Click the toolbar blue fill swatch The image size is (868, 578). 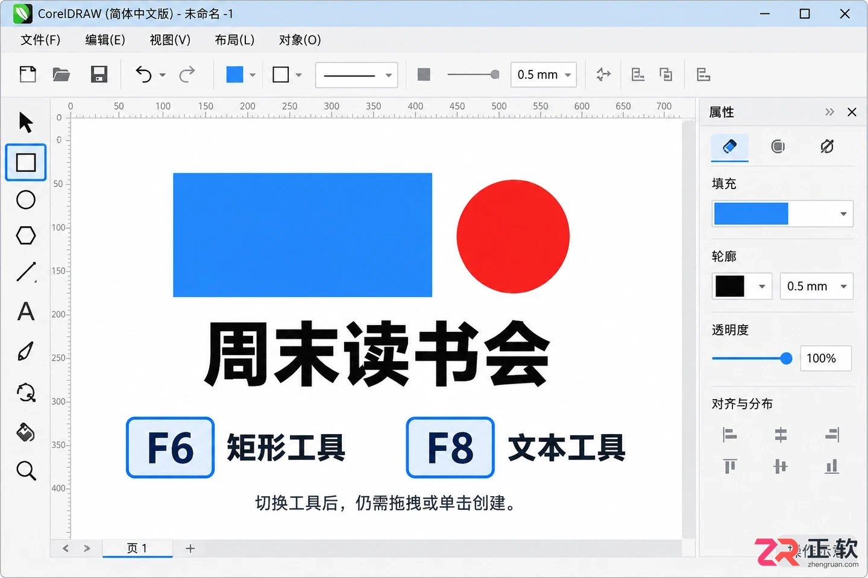(x=234, y=75)
